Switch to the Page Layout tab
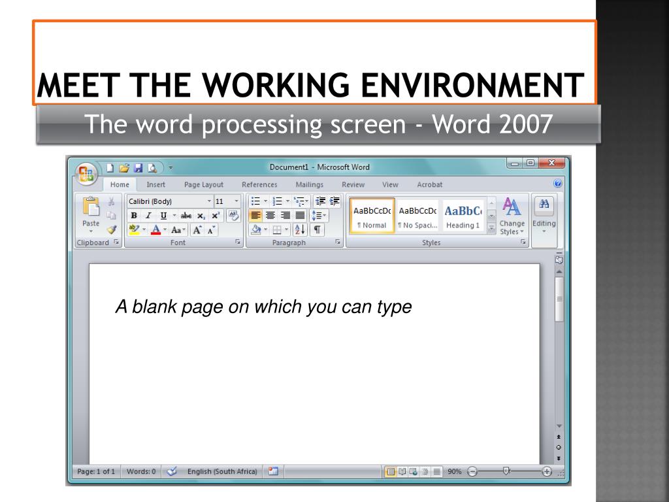The image size is (669, 502). click(204, 184)
